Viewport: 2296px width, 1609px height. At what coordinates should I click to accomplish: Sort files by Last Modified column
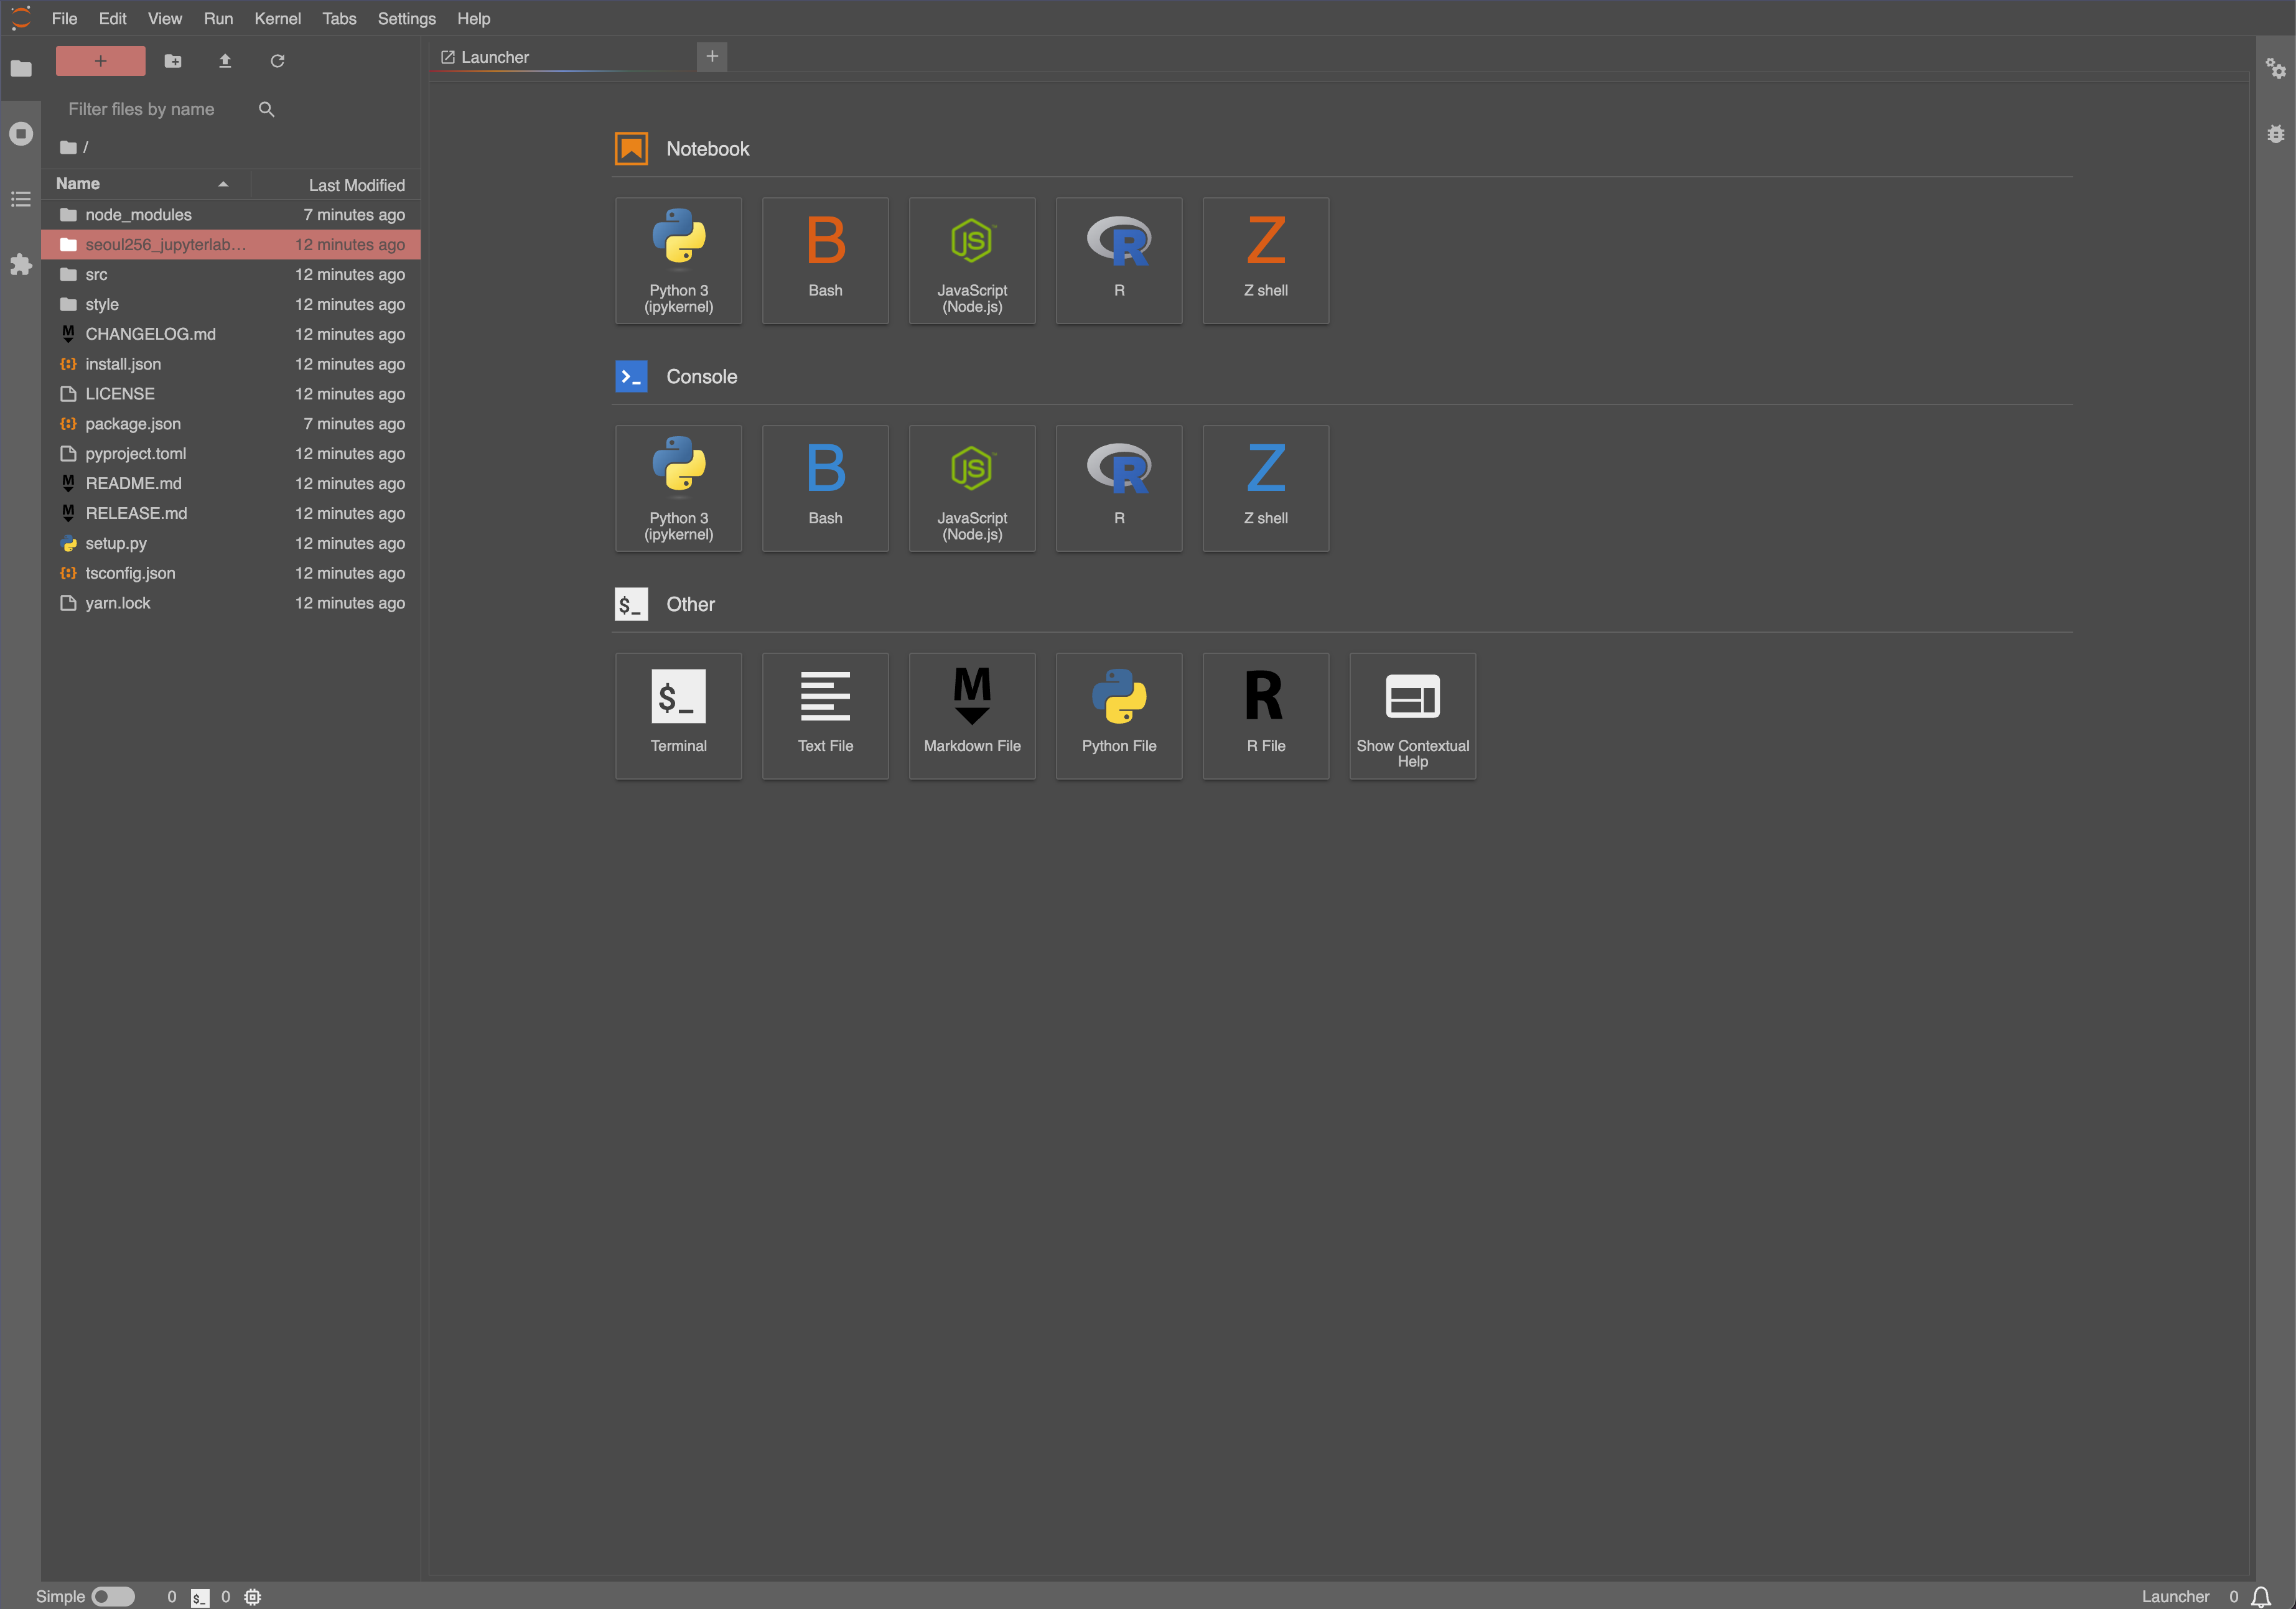(x=356, y=185)
